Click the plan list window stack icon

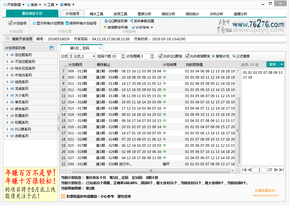coord(52,48)
